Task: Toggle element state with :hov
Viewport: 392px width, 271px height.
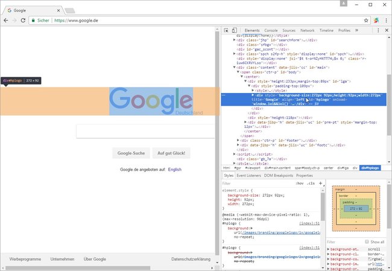Action: point(300,183)
